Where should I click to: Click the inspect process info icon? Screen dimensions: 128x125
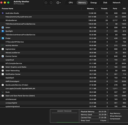(x=51, y=3)
